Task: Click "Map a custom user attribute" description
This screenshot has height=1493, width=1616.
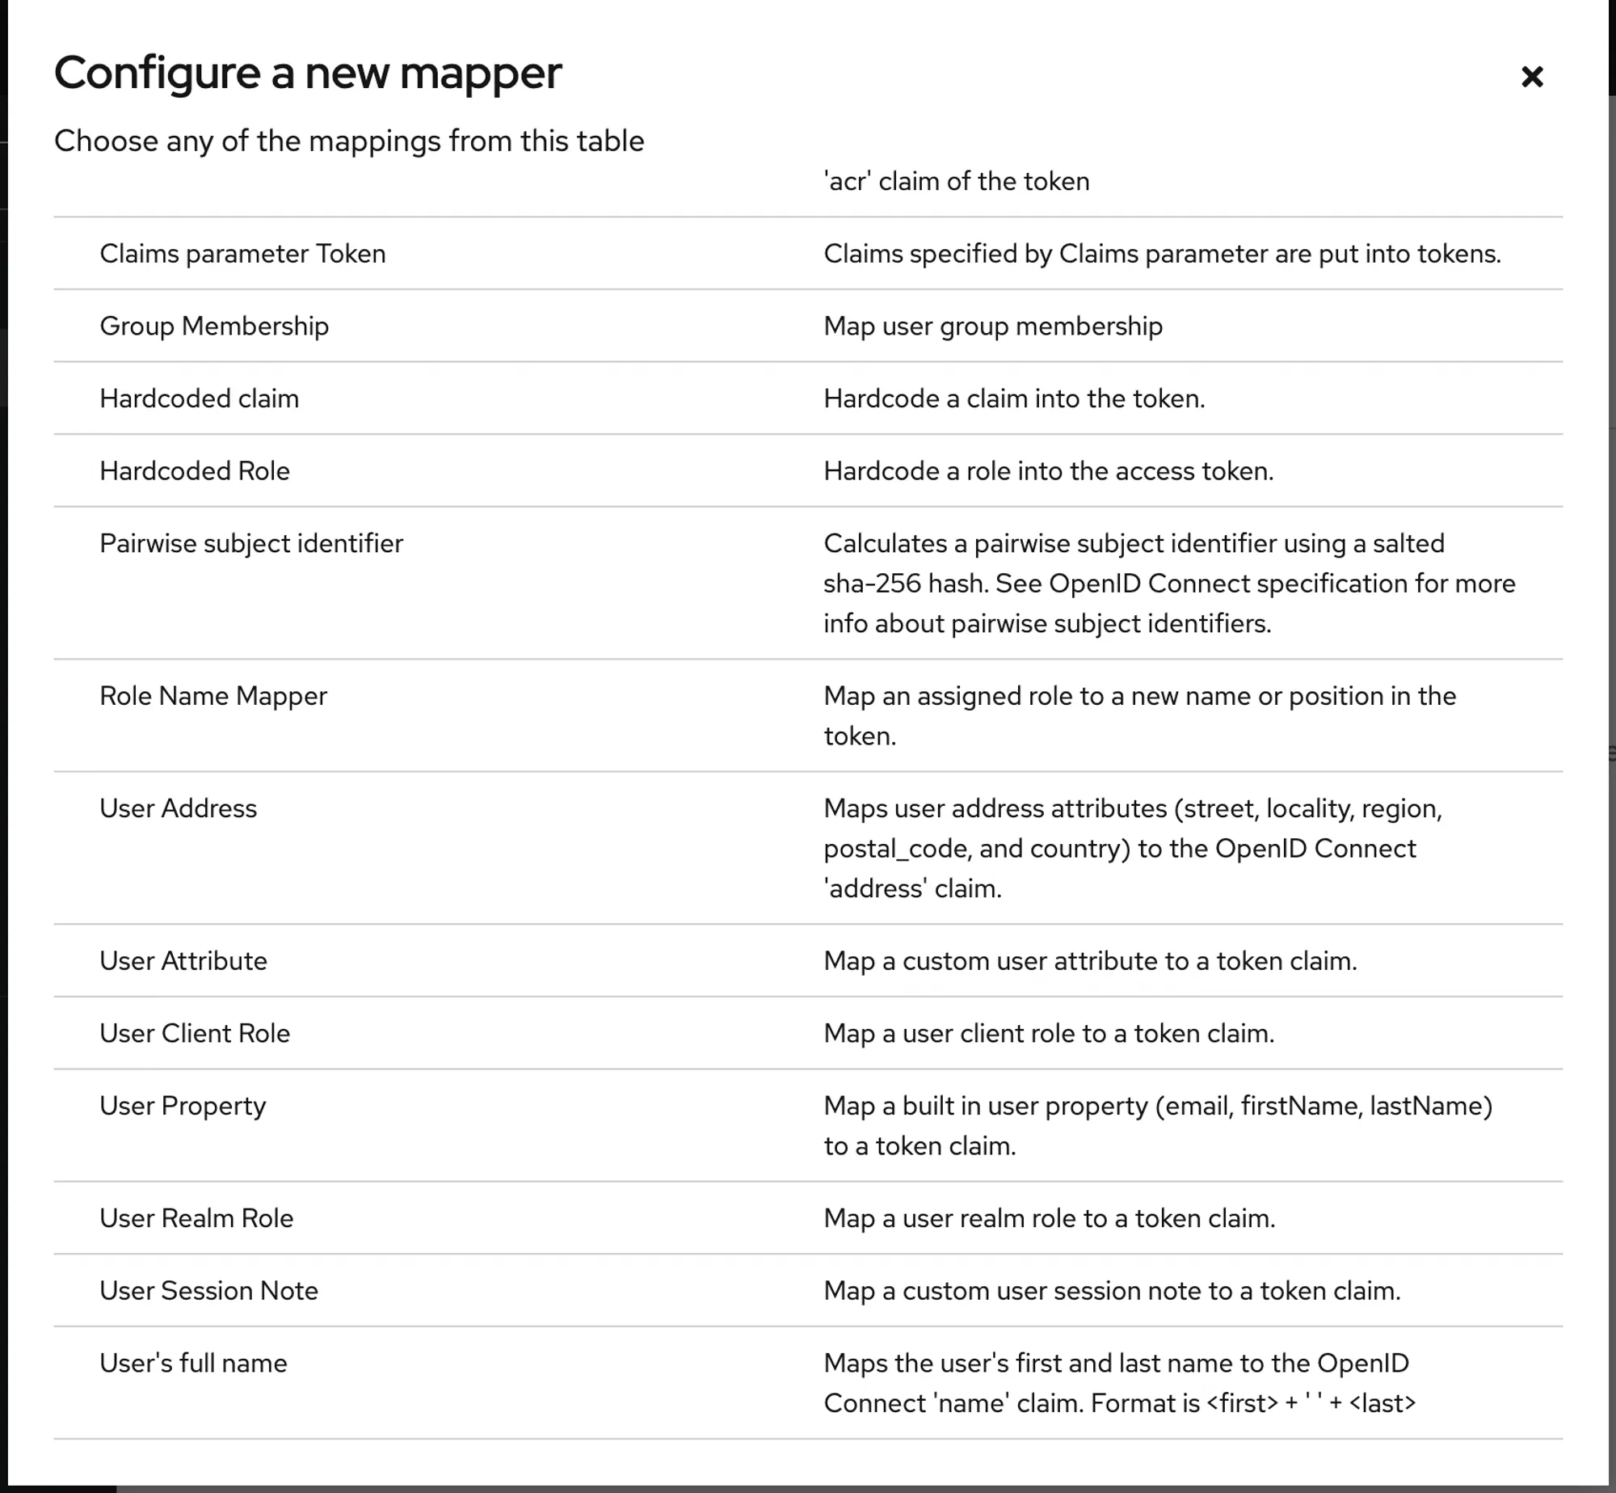Action: pos(1089,961)
